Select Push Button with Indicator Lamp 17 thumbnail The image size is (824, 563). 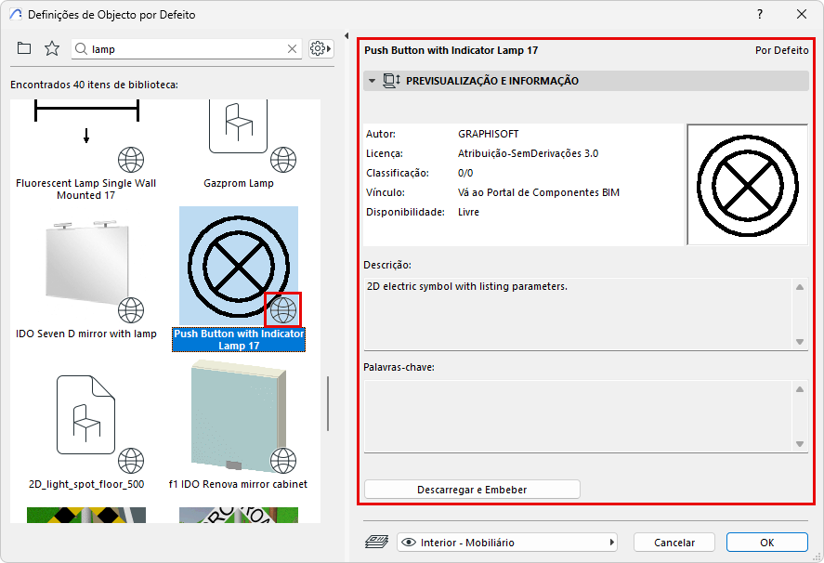[239, 266]
